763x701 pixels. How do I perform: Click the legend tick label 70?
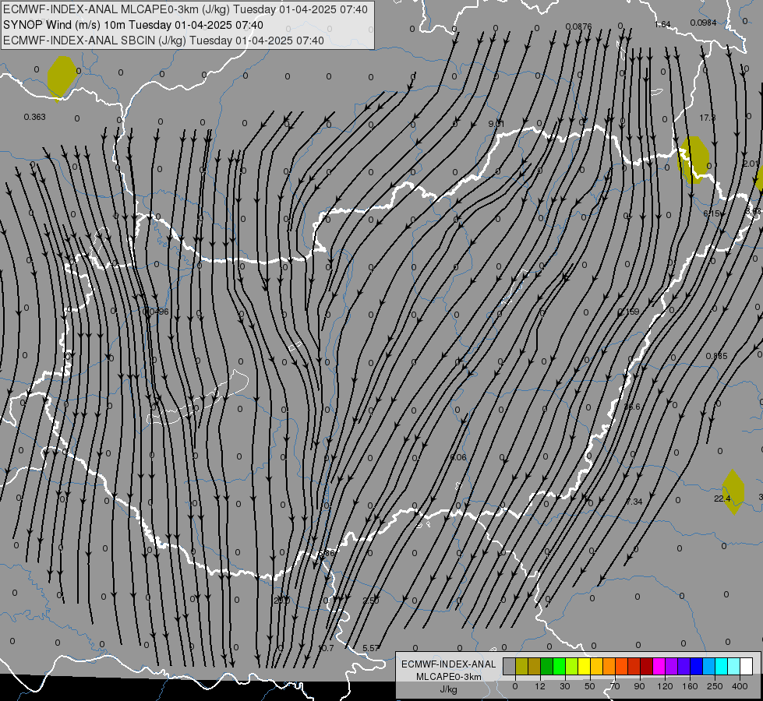(615, 686)
